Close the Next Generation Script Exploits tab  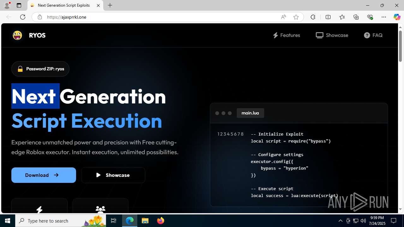[x=98, y=5]
